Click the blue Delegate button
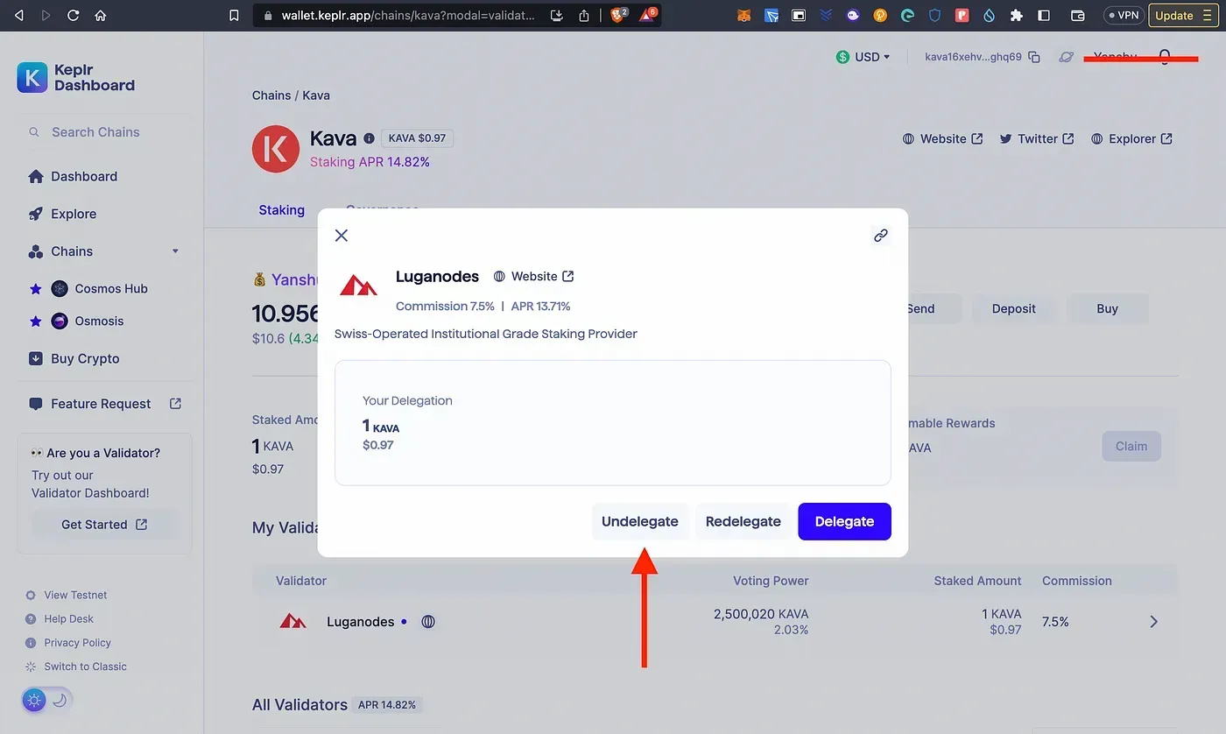 pyautogui.click(x=844, y=521)
